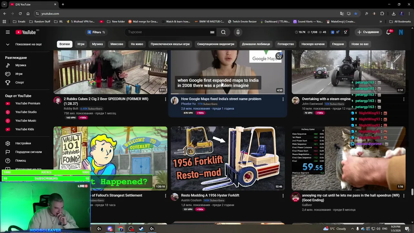The image size is (414, 233).
Task: Open the on-screen keyboard icon in search
Action: tap(212, 32)
